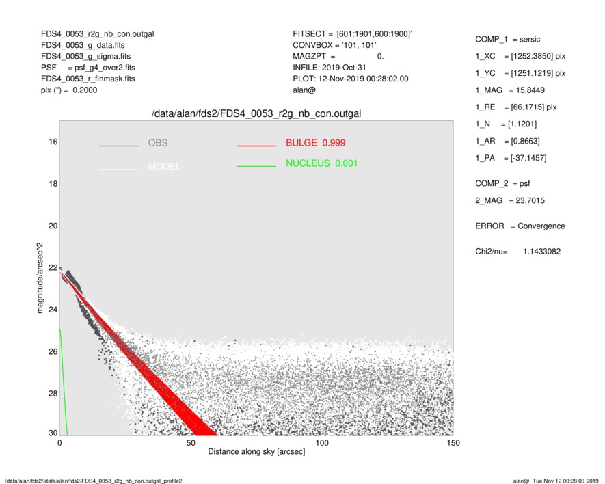Select the FDS4_0053_g_sigma.fits line
Image resolution: width=605 pixels, height=484 pixels.
[85, 56]
